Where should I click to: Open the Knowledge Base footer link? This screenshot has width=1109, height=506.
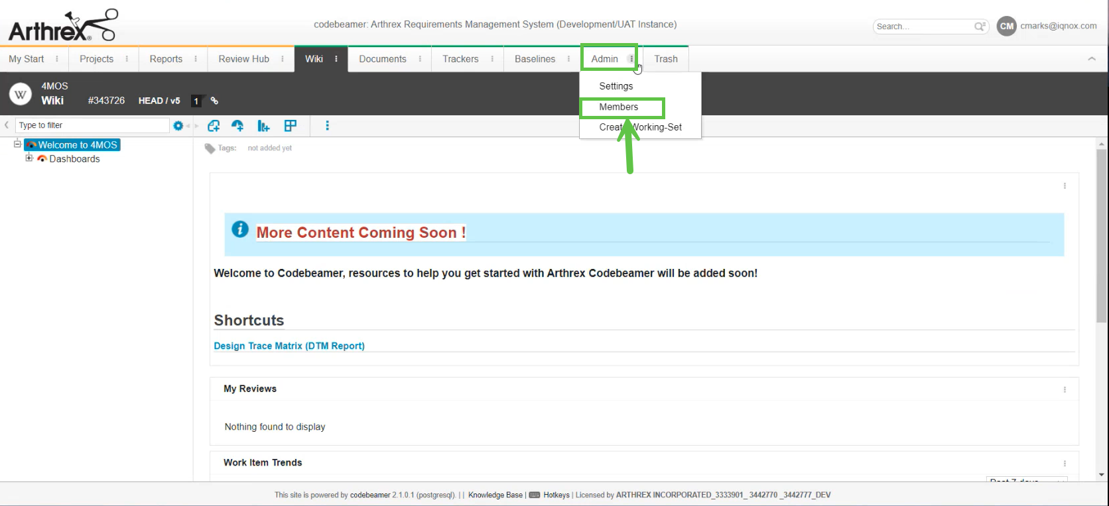pos(495,495)
